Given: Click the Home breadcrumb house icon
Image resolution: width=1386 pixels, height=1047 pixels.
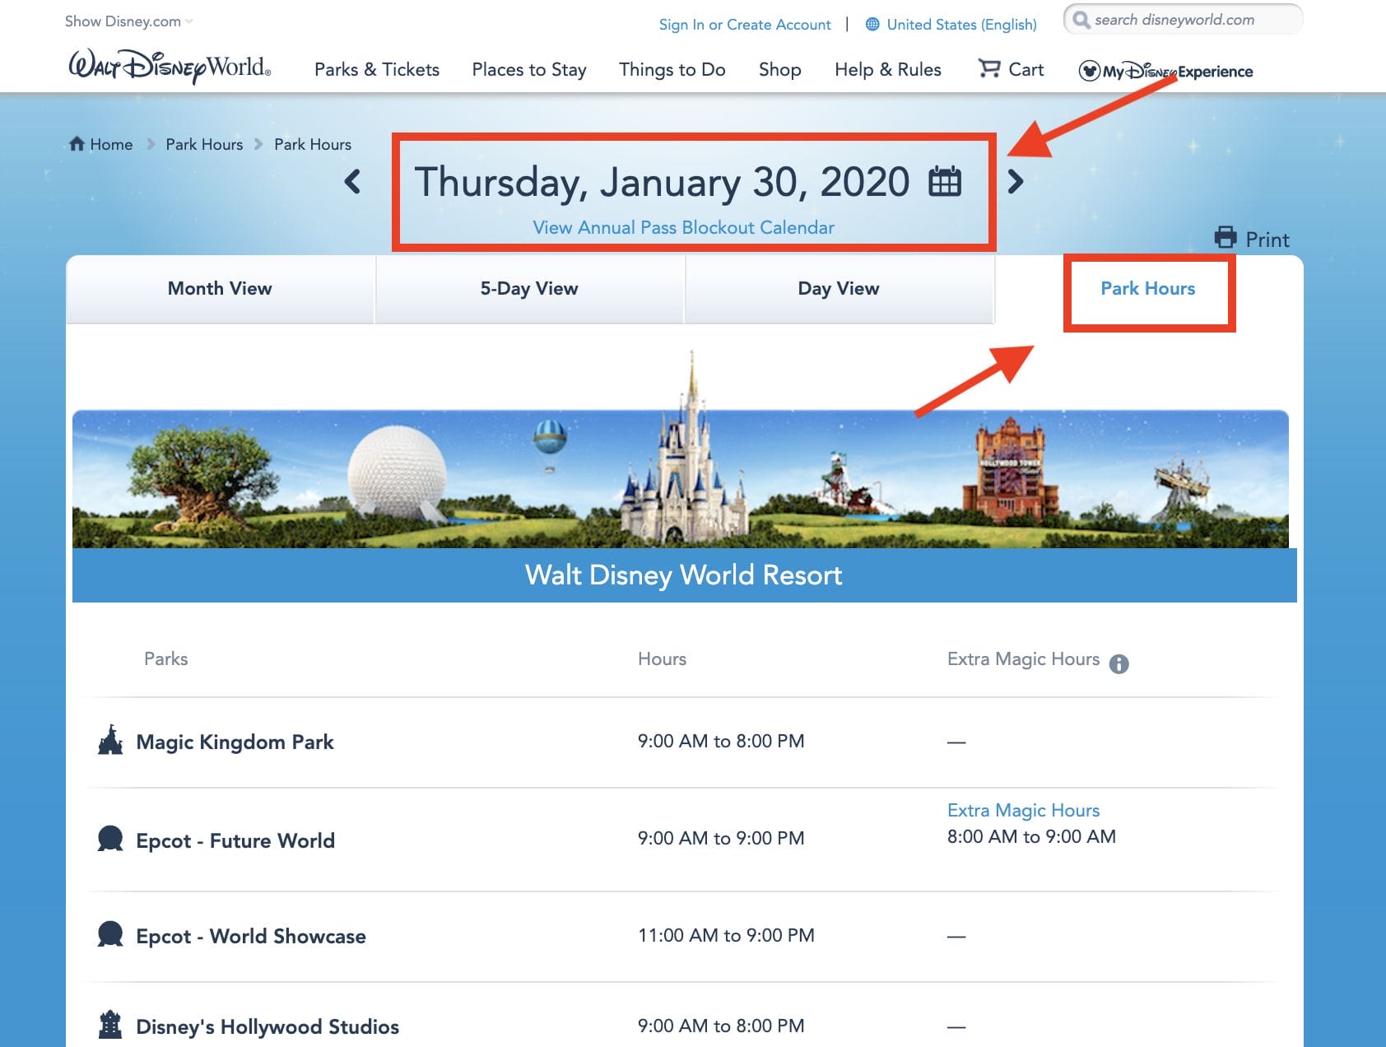Looking at the screenshot, I should tap(77, 144).
